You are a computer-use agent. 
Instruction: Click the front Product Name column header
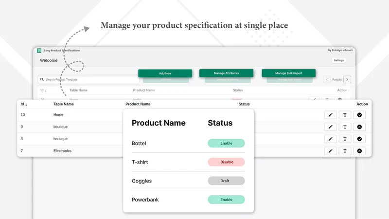point(138,104)
